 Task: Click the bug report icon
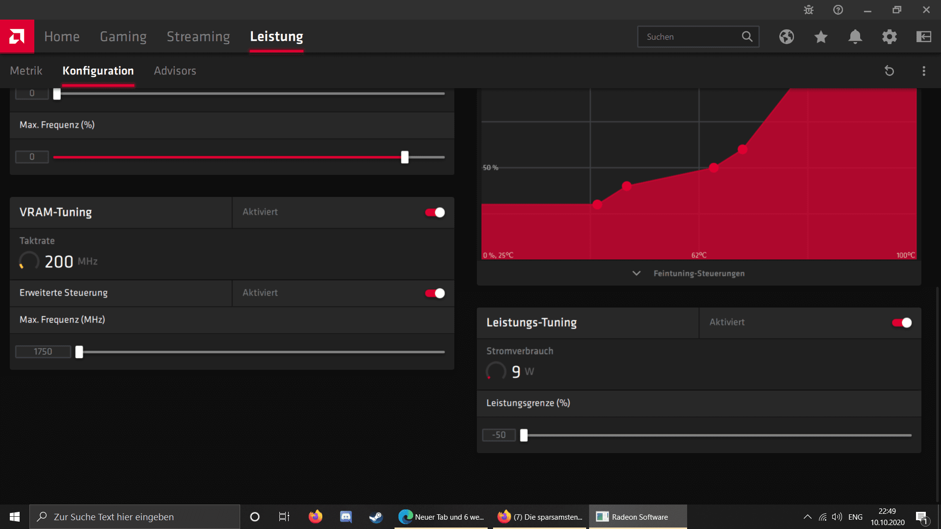[x=809, y=10]
